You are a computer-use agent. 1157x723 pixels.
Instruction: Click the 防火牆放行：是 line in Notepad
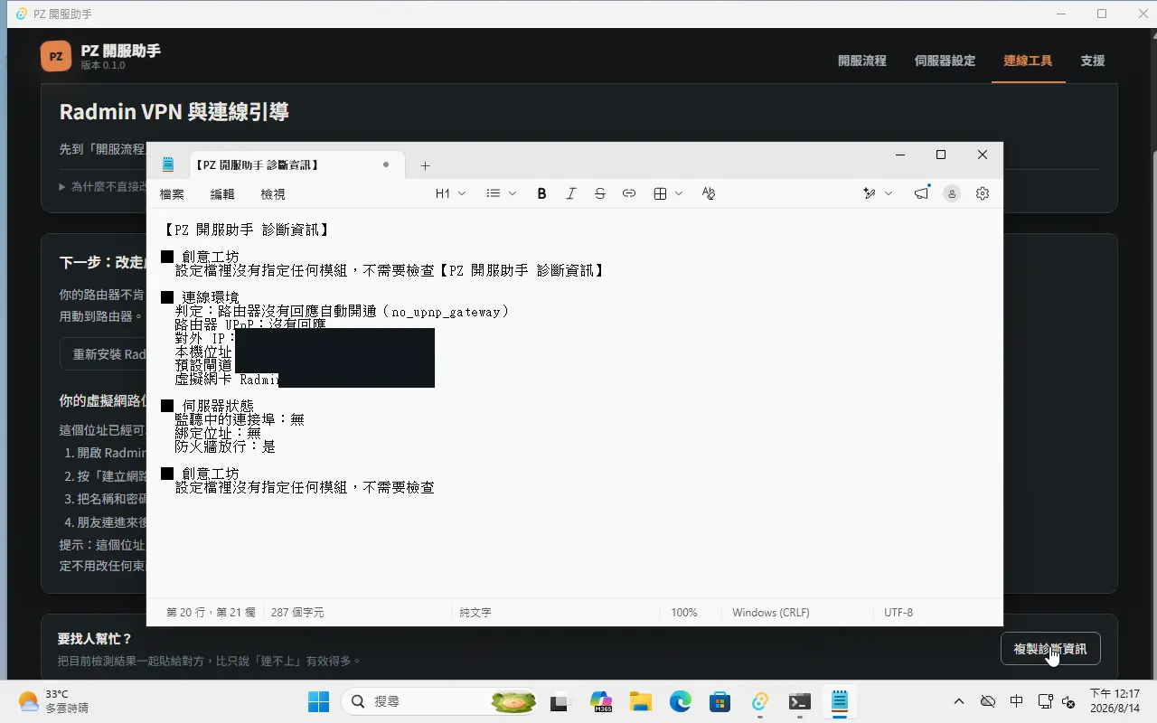click(x=225, y=446)
